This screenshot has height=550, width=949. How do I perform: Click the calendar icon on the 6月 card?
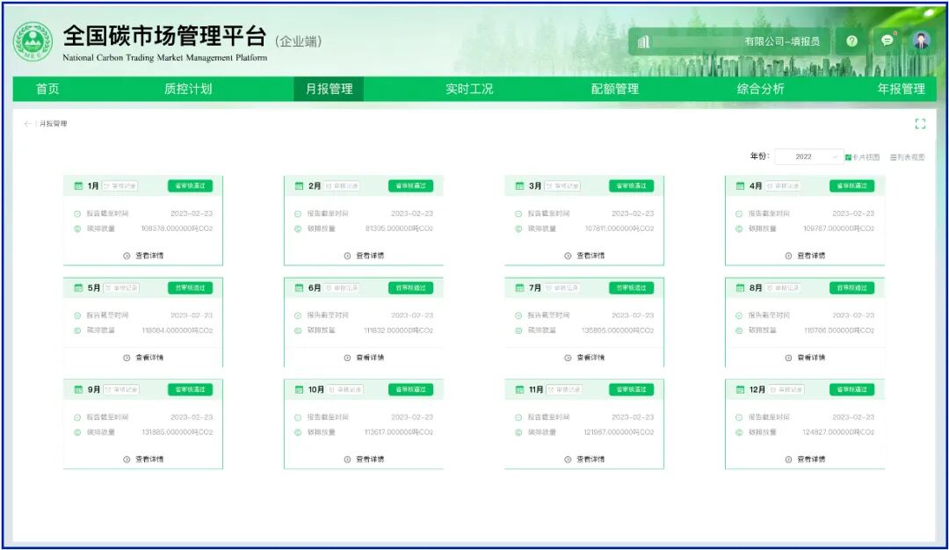click(299, 288)
